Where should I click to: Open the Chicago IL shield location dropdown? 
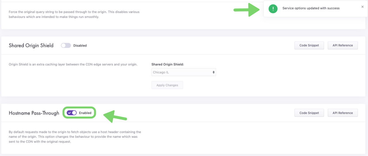183,72
